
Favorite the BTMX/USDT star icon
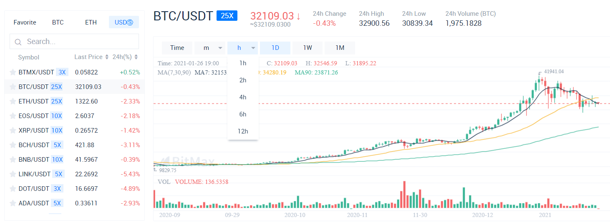click(13, 72)
